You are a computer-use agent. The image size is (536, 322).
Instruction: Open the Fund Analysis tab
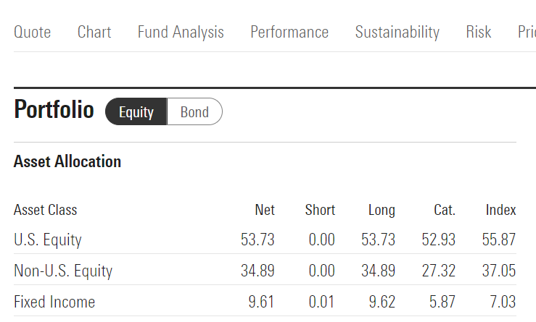coord(181,32)
